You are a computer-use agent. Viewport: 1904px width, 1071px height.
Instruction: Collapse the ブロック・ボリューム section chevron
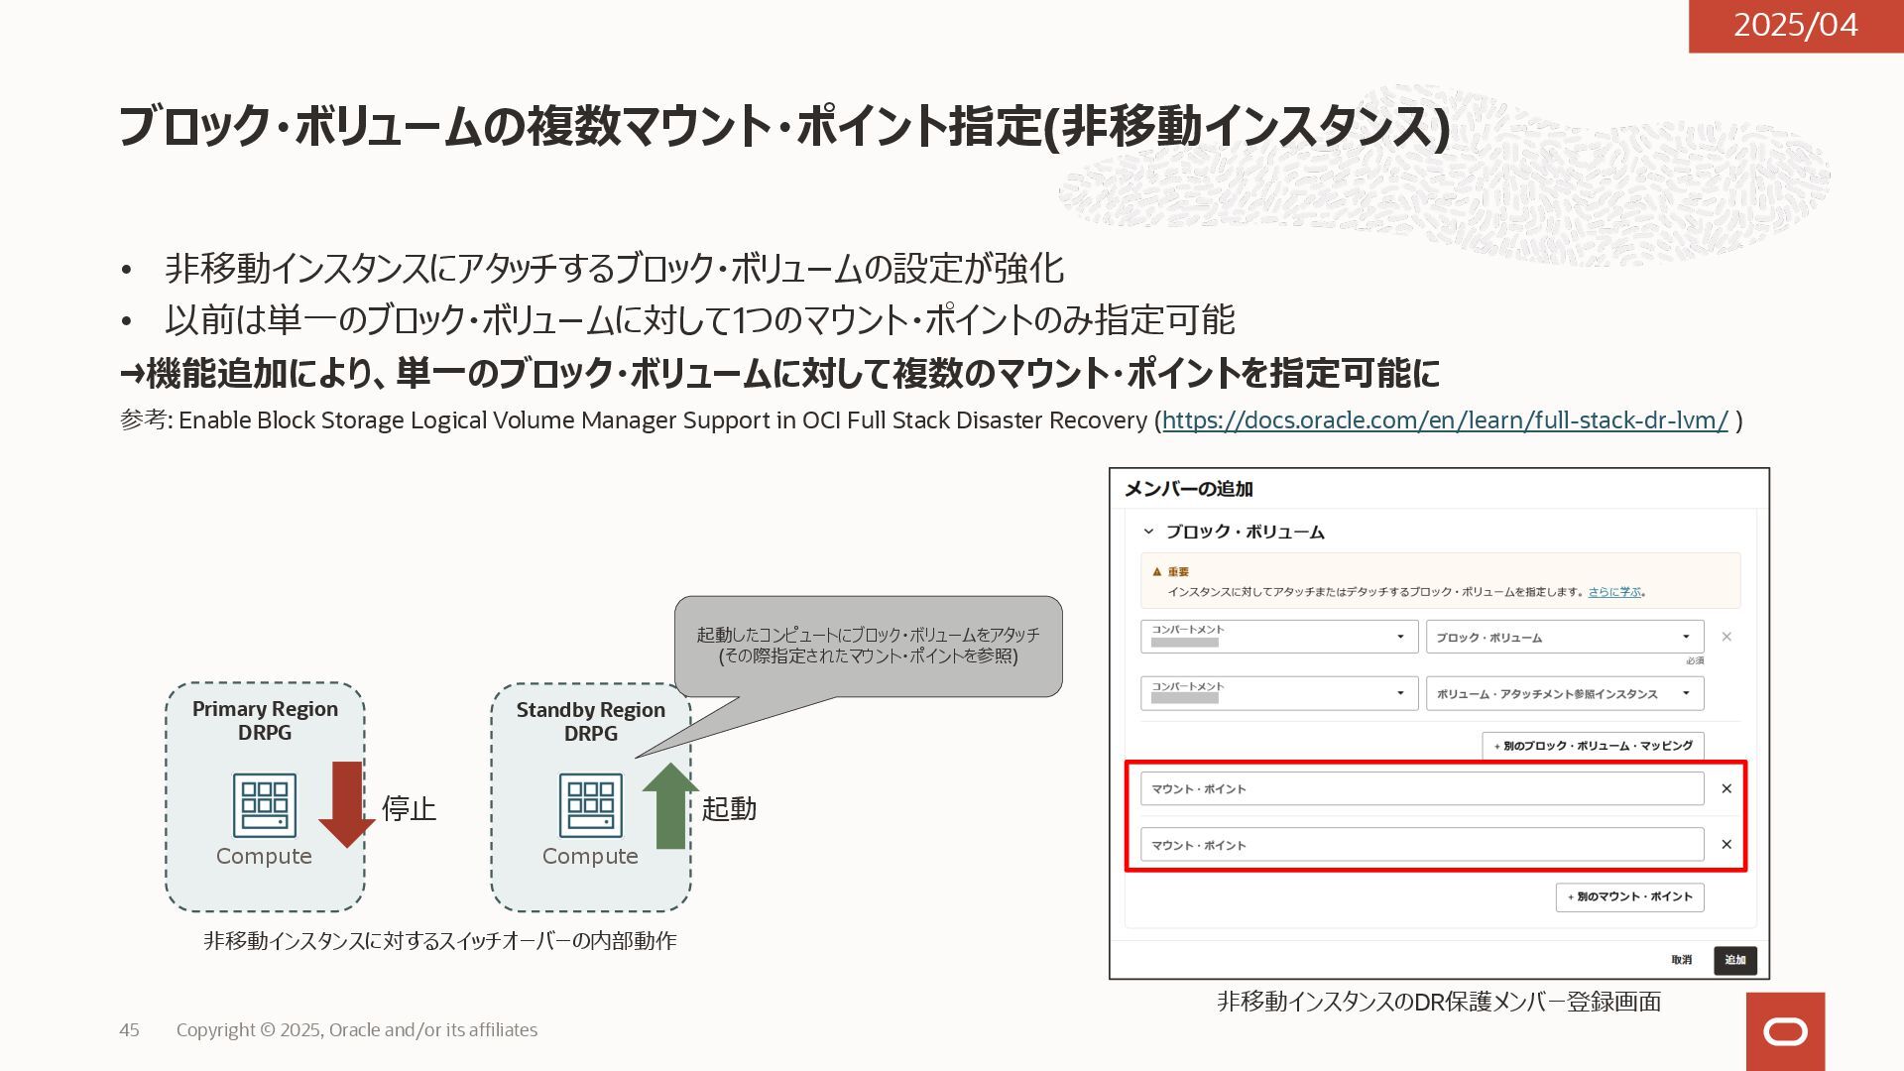(x=1148, y=532)
